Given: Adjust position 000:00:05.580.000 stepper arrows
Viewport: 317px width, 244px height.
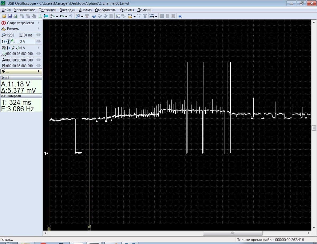Looking at the screenshot, I should (39, 54).
